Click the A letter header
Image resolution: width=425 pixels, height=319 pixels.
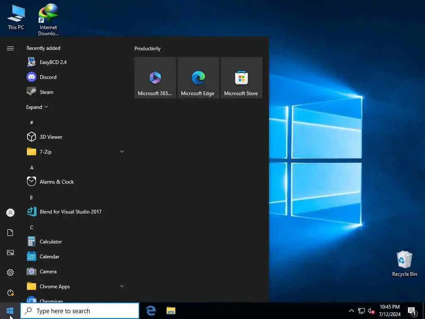coord(32,168)
